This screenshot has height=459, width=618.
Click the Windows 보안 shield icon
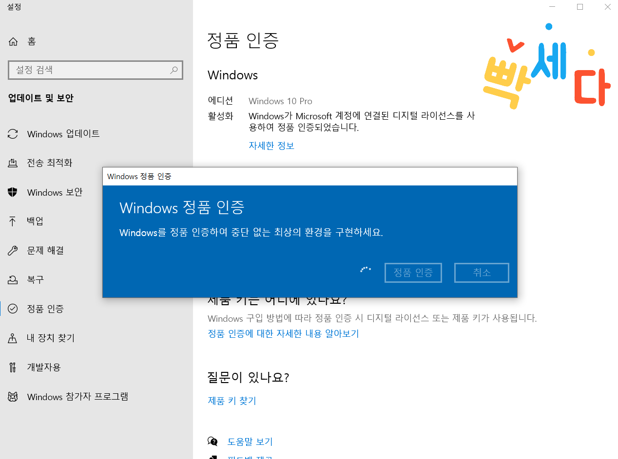(13, 192)
